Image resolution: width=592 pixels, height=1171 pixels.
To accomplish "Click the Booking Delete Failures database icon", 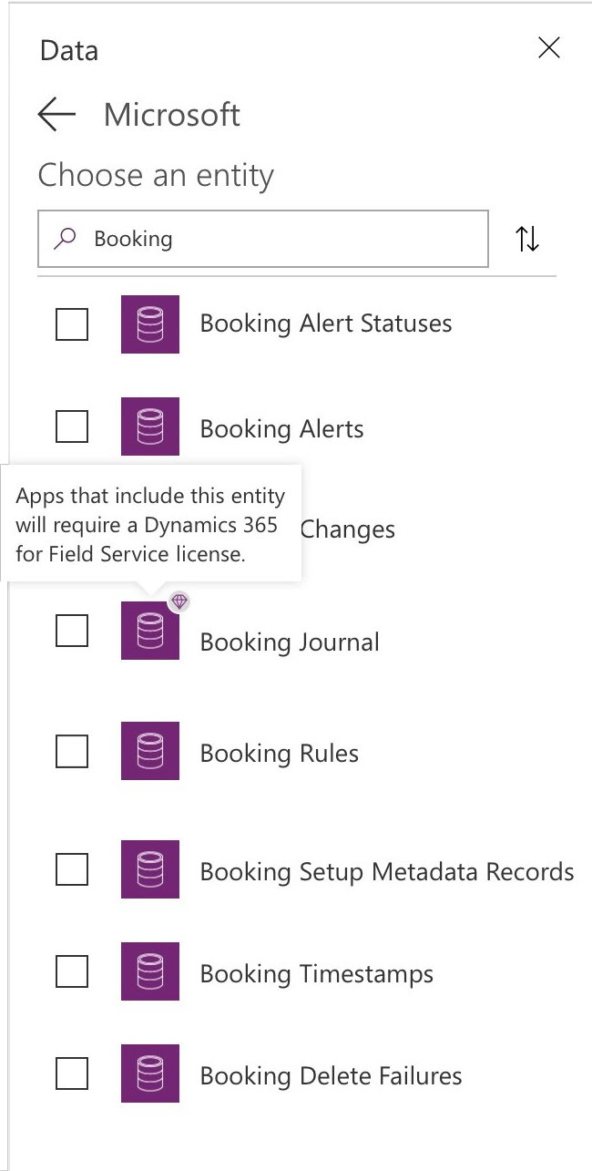I will 150,1073.
